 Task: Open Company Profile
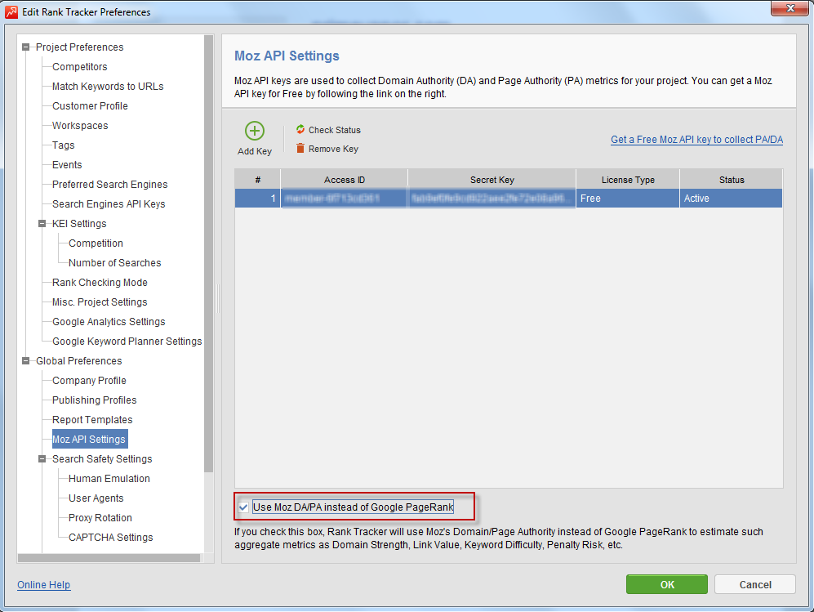(x=89, y=381)
